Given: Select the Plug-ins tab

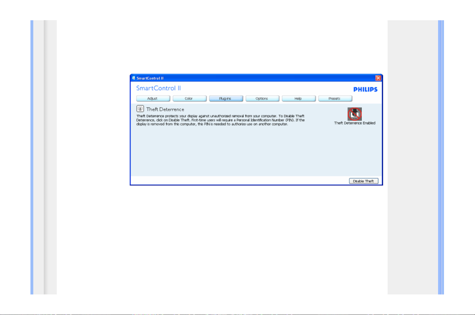Looking at the screenshot, I should click(x=226, y=99).
